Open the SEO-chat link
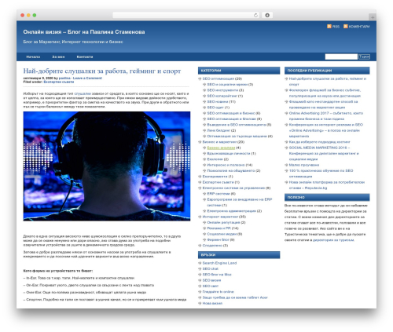This screenshot has width=393, height=332. coord(210,268)
